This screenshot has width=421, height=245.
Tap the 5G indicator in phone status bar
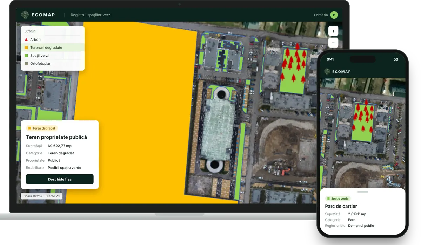point(396,59)
